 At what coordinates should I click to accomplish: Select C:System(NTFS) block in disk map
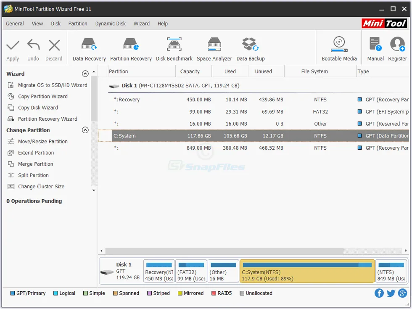307,271
